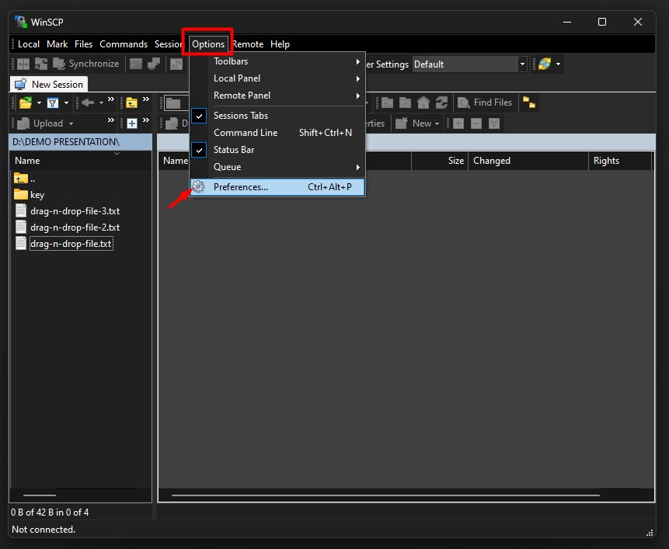
Task: Open the Help menu
Action: tap(280, 44)
